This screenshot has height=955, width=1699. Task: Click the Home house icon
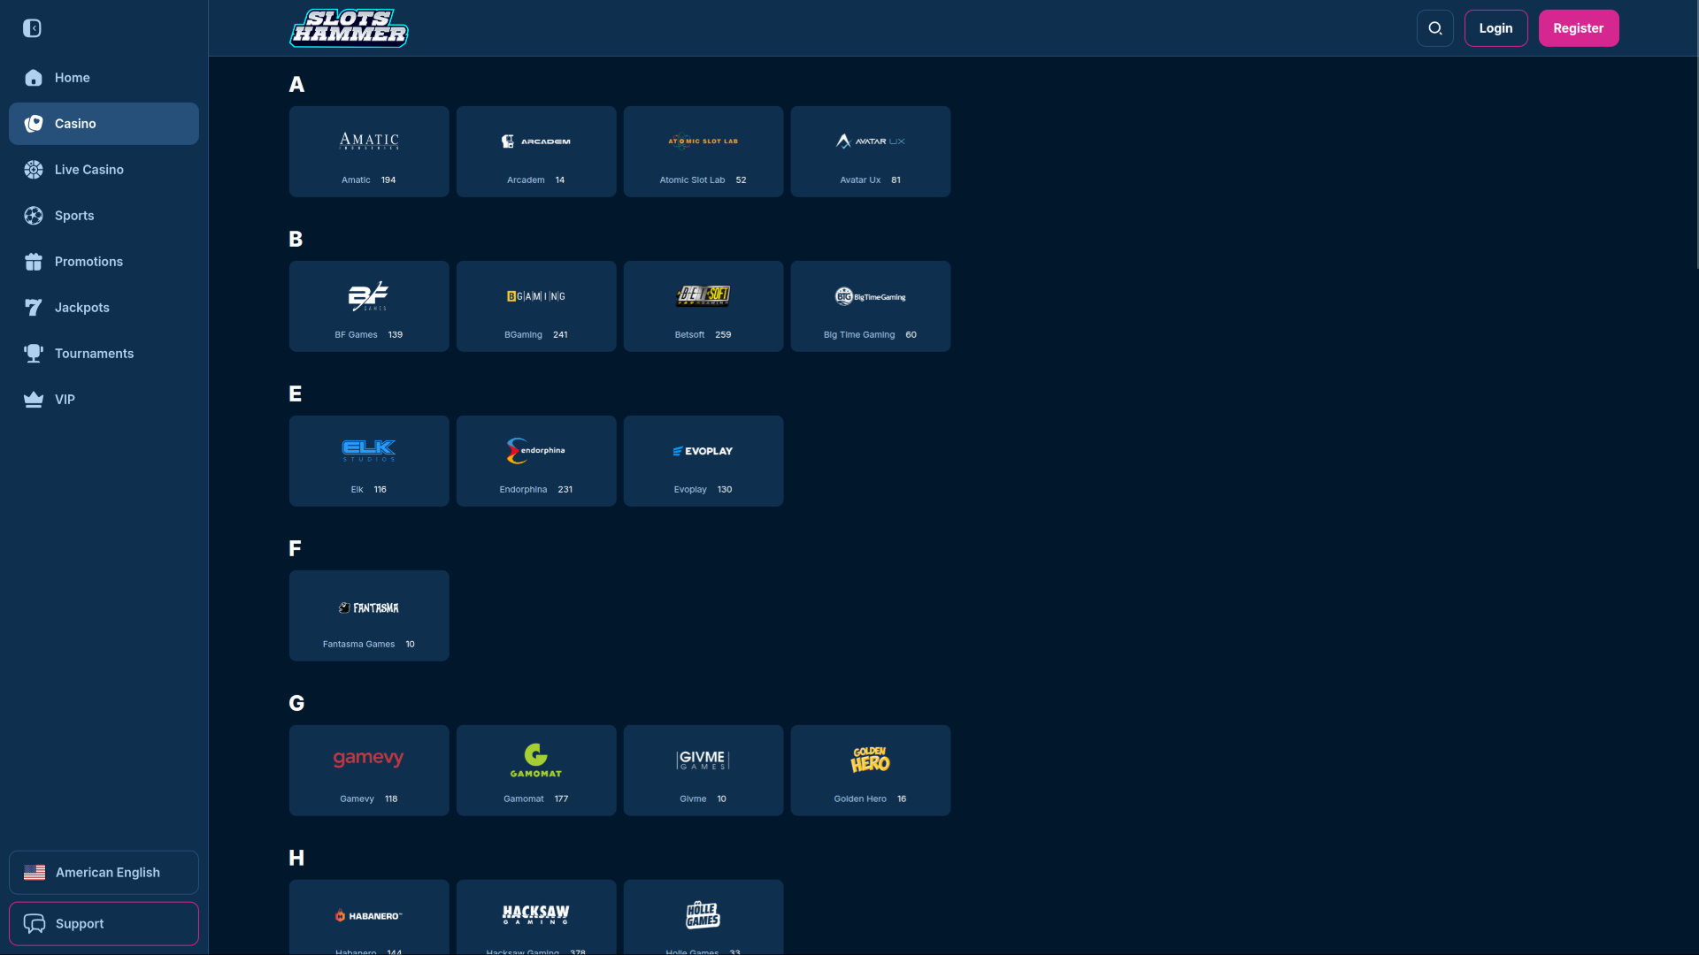pos(34,78)
